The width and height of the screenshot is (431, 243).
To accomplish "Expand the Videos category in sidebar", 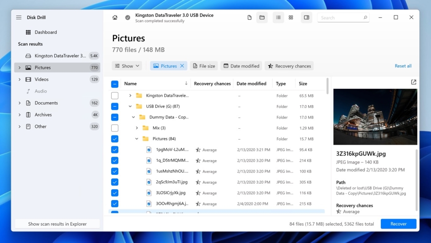I will tap(19, 79).
